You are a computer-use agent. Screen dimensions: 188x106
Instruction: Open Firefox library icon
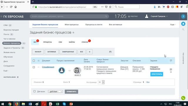tap(159, 7)
